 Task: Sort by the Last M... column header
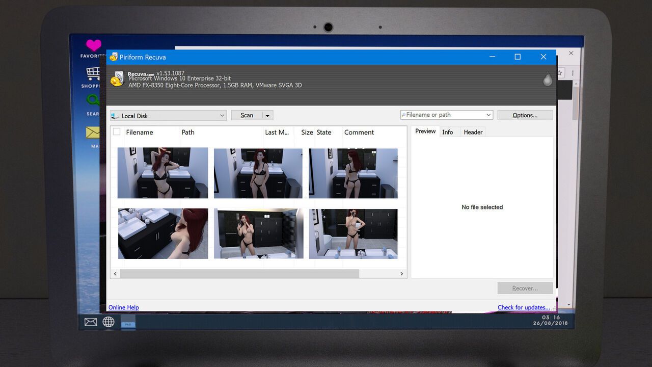tap(277, 132)
